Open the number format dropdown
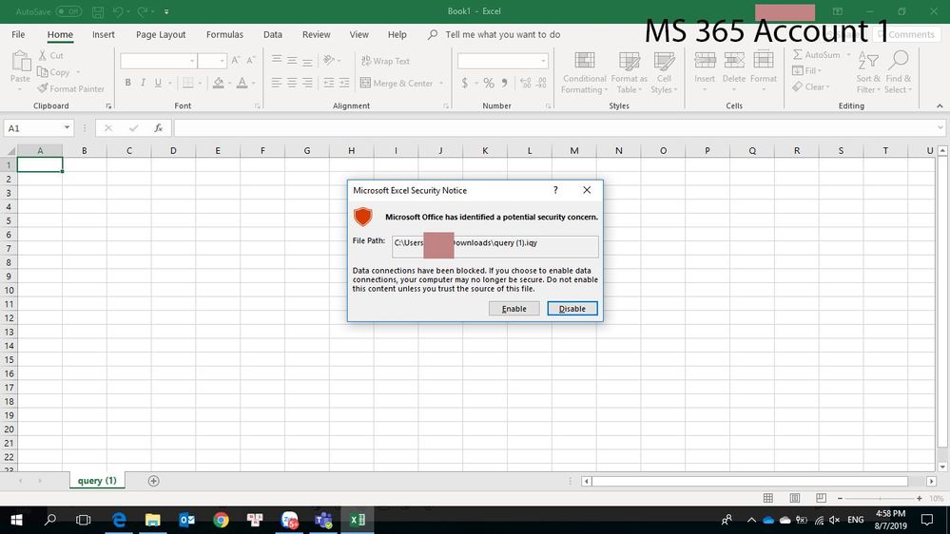 tap(543, 61)
